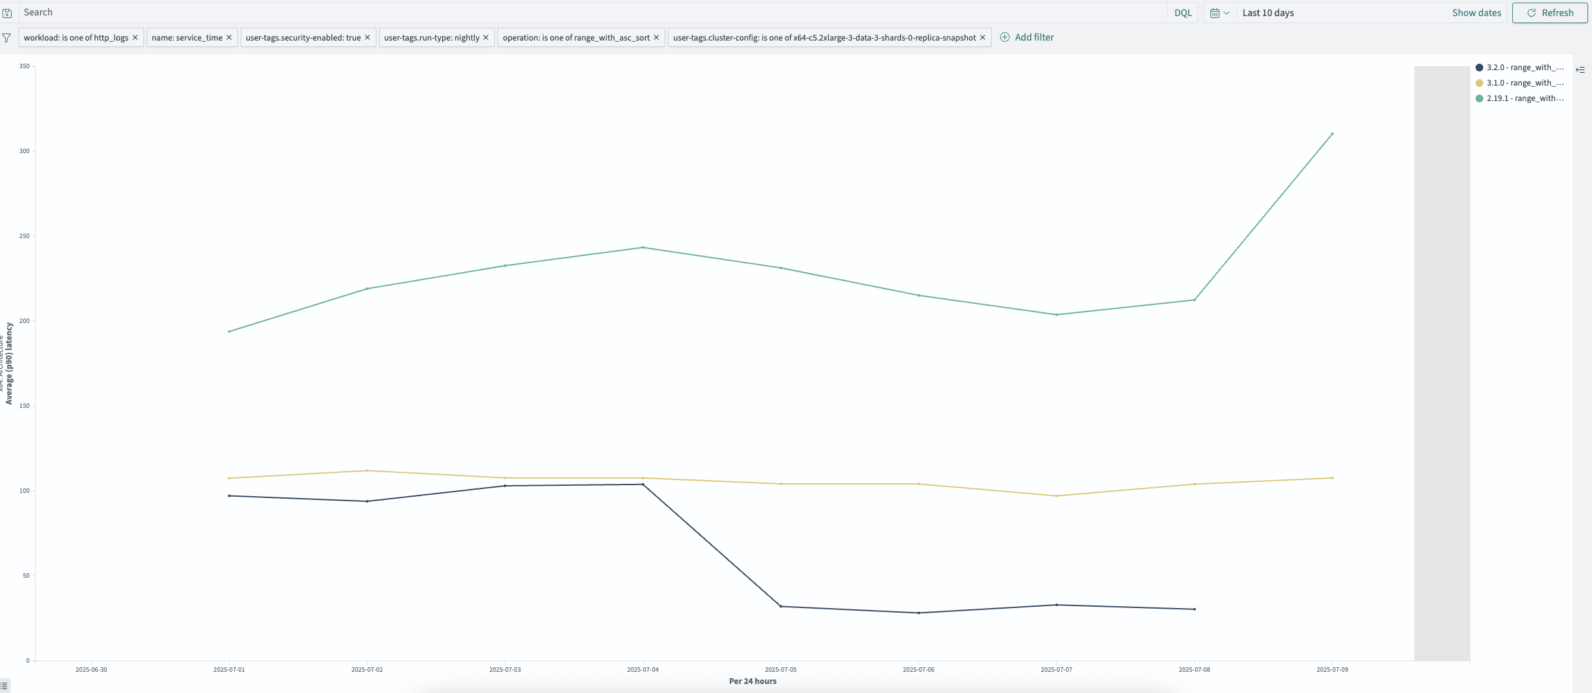
Task: Toggle the 3.2.0 series color dot
Action: click(1479, 68)
